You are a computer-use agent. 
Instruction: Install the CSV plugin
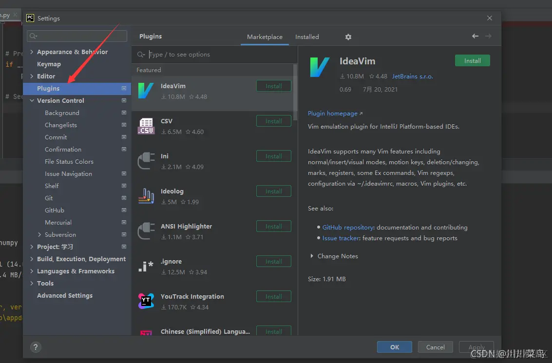pyautogui.click(x=273, y=121)
